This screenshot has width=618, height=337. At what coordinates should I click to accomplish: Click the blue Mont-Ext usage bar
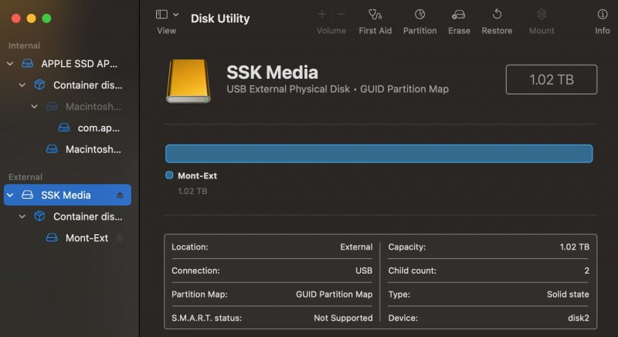pyautogui.click(x=379, y=153)
